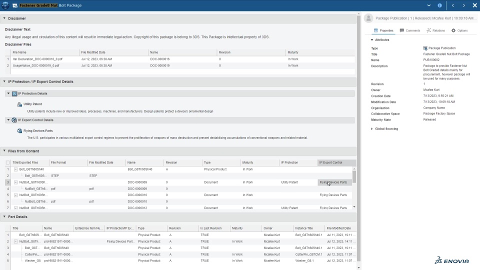
Task: Collapse the Bolt_G8Th60Sh40 row in files table
Action: coord(15,169)
